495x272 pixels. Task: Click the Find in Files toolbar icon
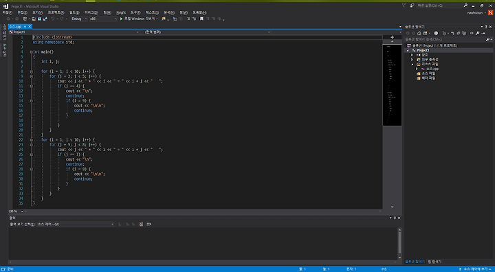pyautogui.click(x=164, y=19)
